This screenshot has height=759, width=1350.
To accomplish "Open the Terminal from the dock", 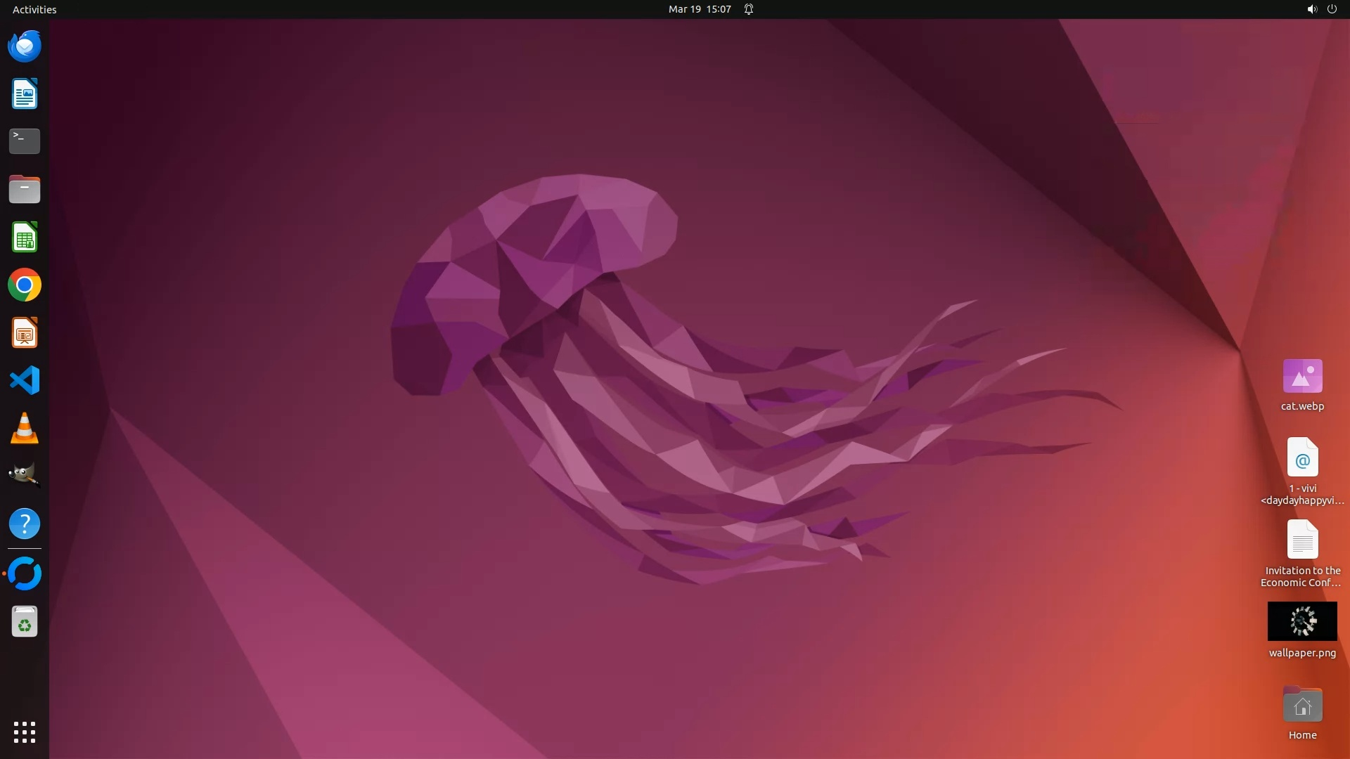I will pos(25,141).
